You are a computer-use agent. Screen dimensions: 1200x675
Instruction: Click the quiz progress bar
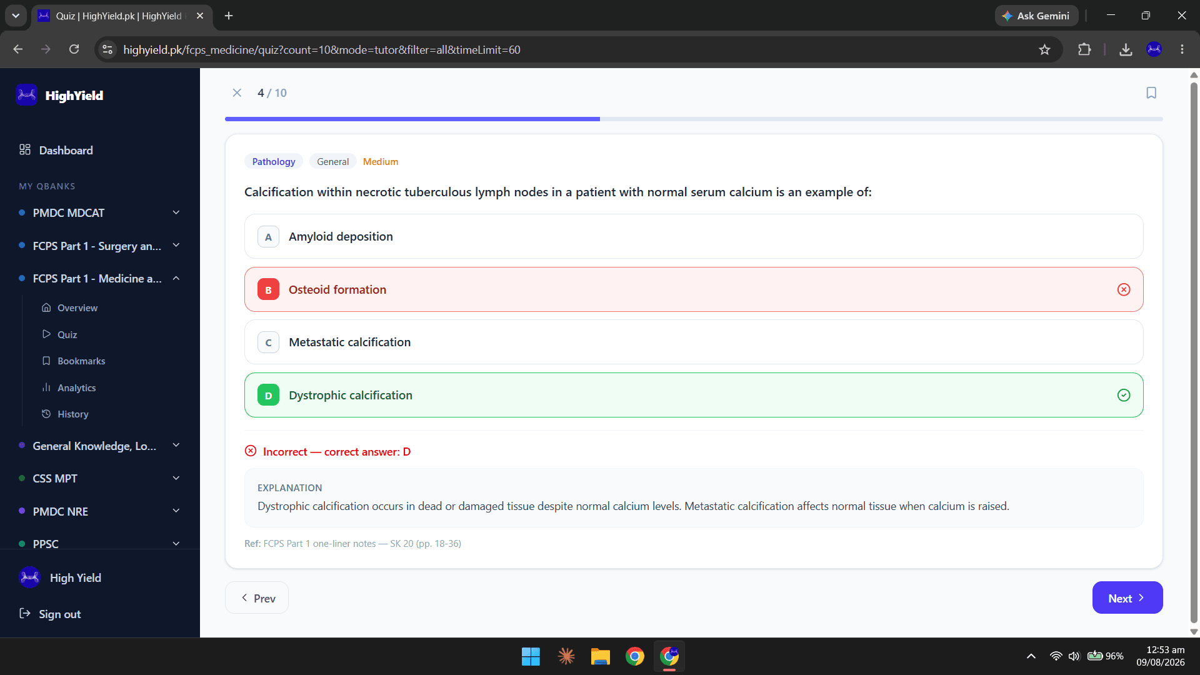694,119
